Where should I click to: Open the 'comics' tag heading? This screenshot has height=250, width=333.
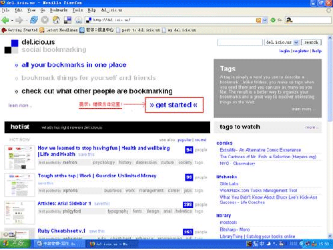click(x=224, y=143)
